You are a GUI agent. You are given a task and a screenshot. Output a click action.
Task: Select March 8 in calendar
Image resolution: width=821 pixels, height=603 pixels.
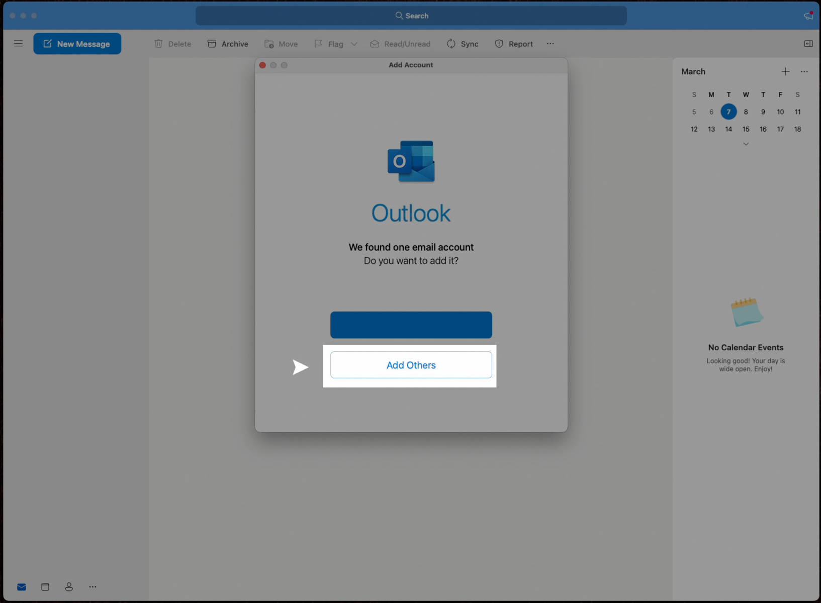click(746, 112)
